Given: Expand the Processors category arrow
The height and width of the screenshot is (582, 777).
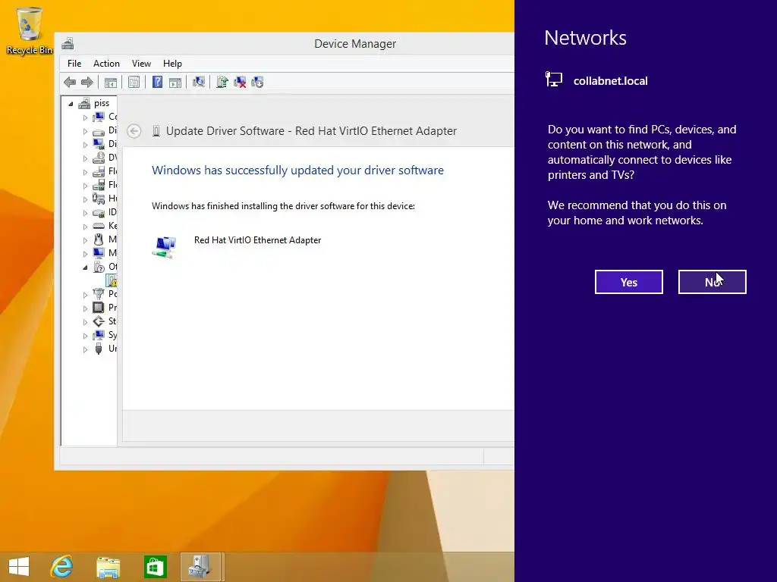Looking at the screenshot, I should click(85, 308).
